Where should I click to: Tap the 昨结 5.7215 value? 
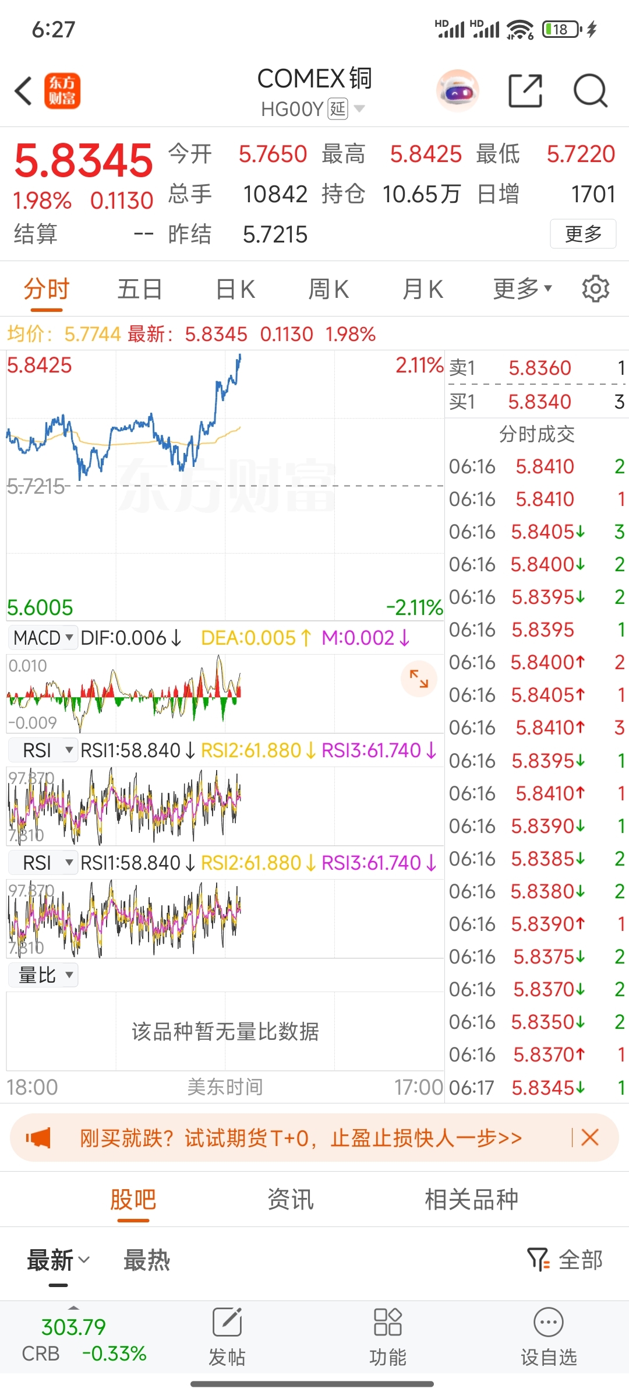point(275,234)
